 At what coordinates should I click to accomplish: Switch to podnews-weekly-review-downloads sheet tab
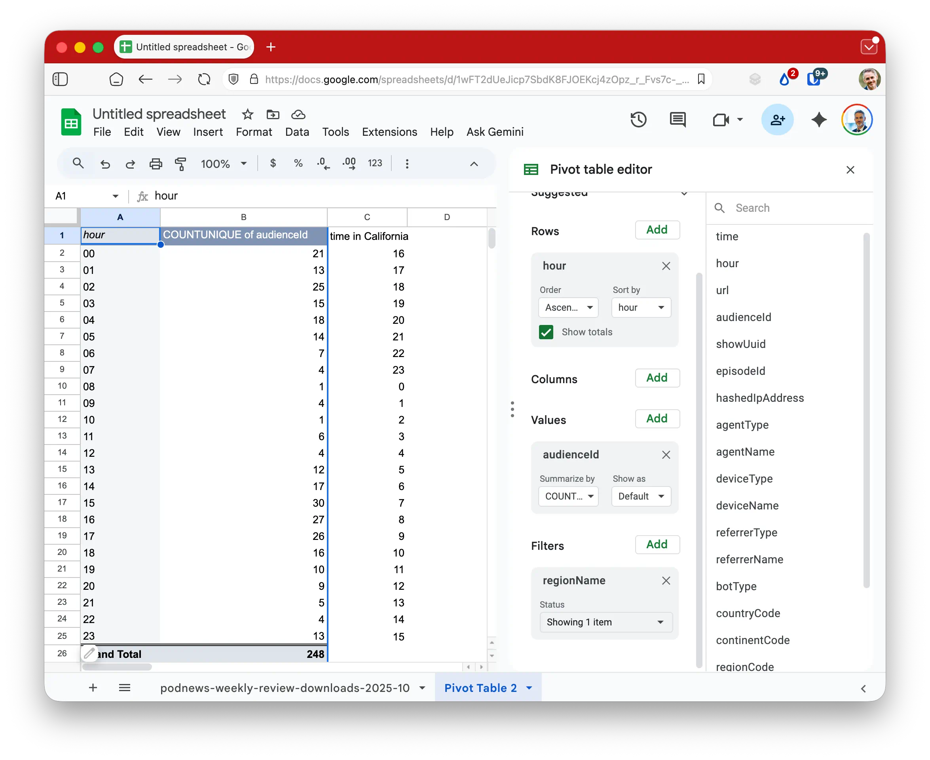[x=285, y=688]
